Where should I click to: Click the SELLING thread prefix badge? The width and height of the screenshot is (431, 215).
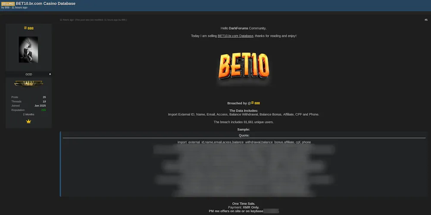(8, 4)
